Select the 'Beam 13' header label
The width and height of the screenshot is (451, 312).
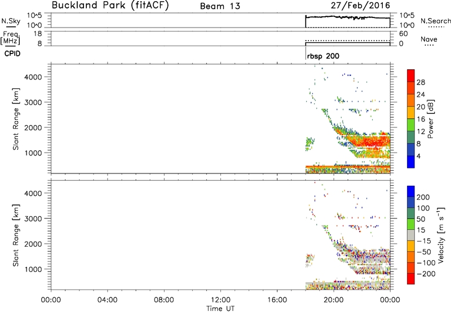[220, 6]
